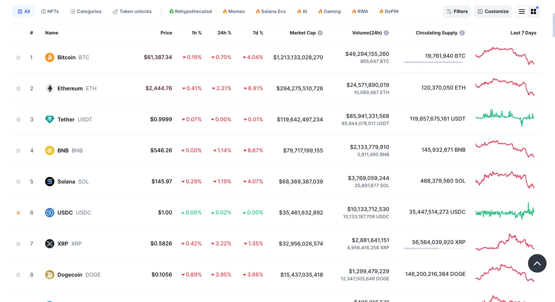Open the Filters panel
This screenshot has height=302, width=555.
(457, 11)
